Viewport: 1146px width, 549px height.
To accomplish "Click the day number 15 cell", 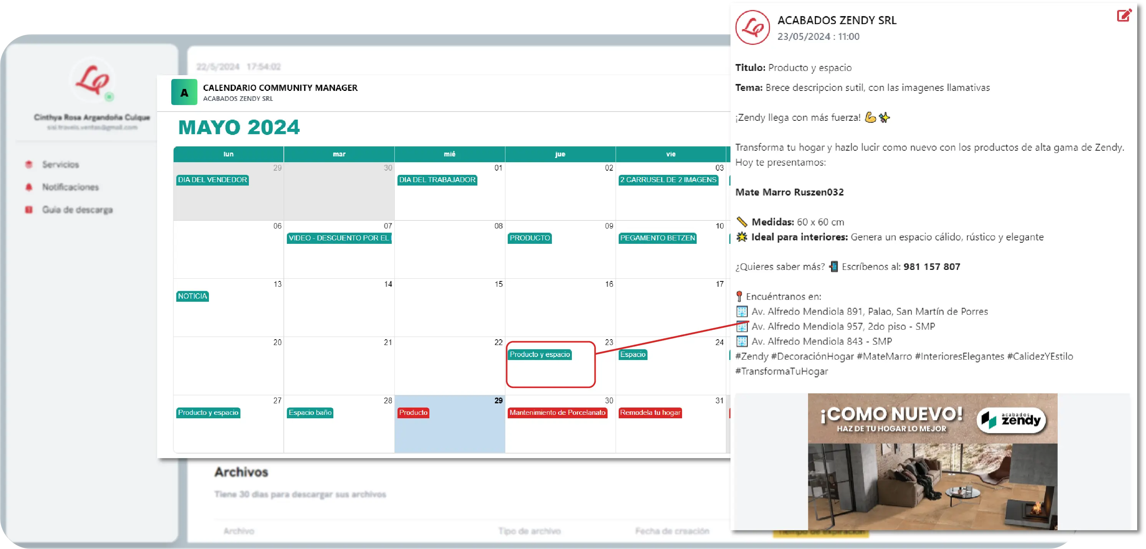I will click(x=449, y=308).
